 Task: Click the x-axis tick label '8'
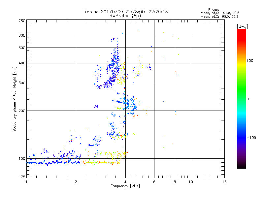pyautogui.click(x=175, y=182)
